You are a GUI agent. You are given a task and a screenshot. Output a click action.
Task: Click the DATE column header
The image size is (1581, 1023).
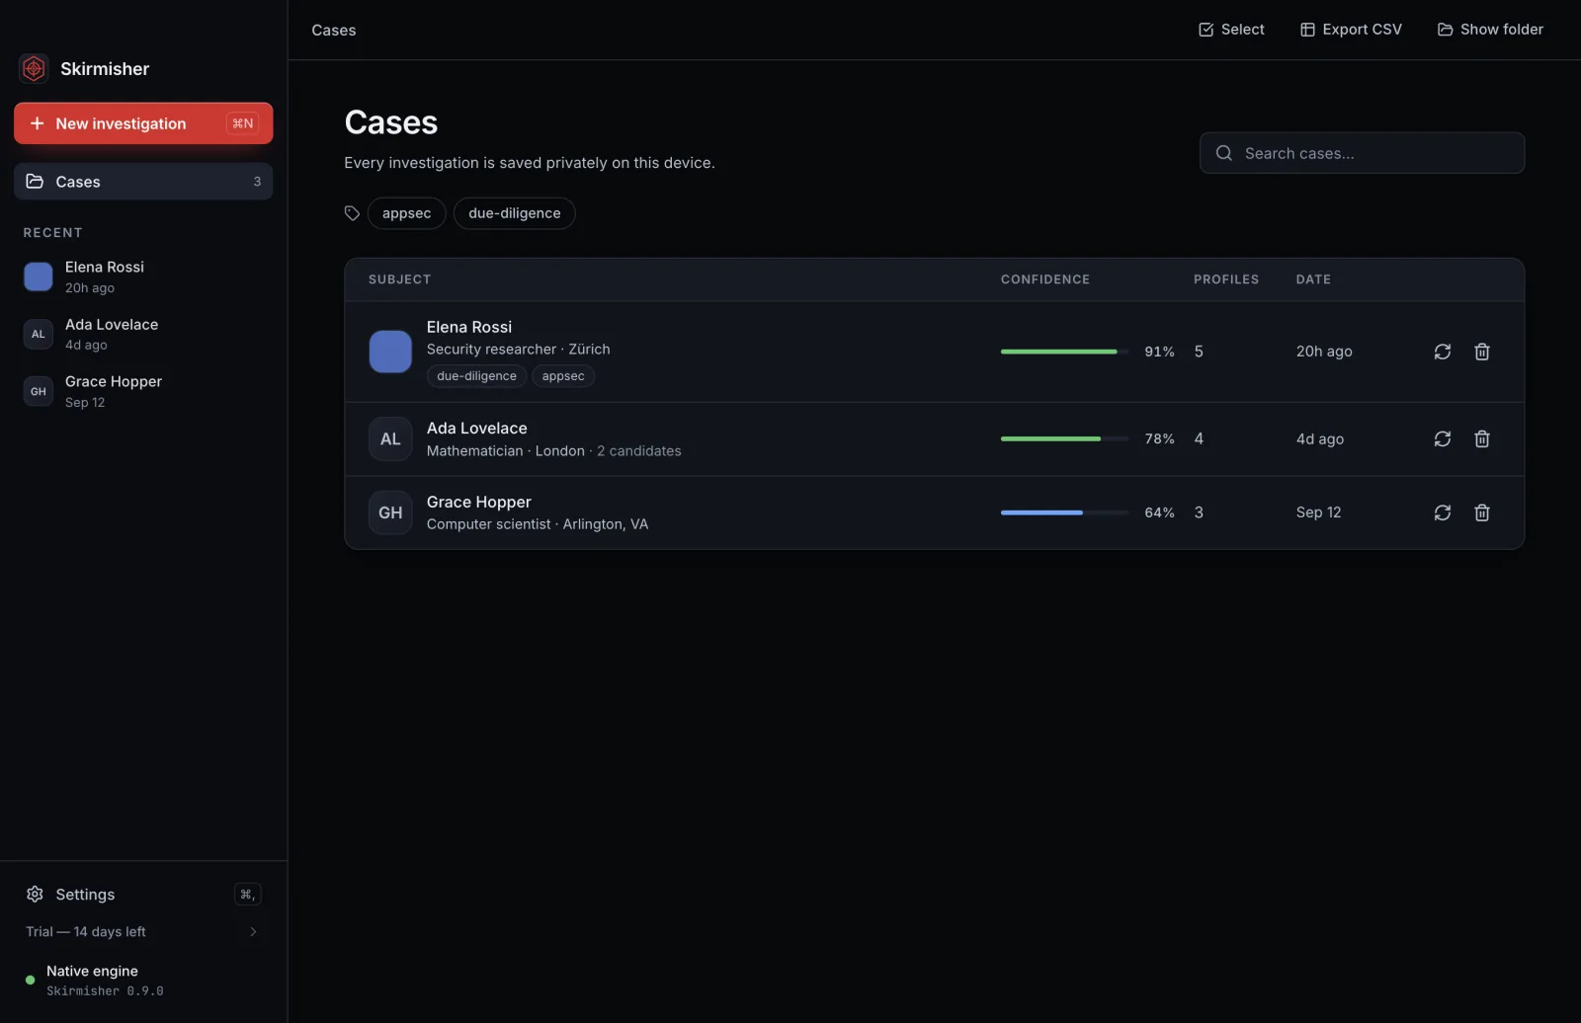tap(1313, 279)
